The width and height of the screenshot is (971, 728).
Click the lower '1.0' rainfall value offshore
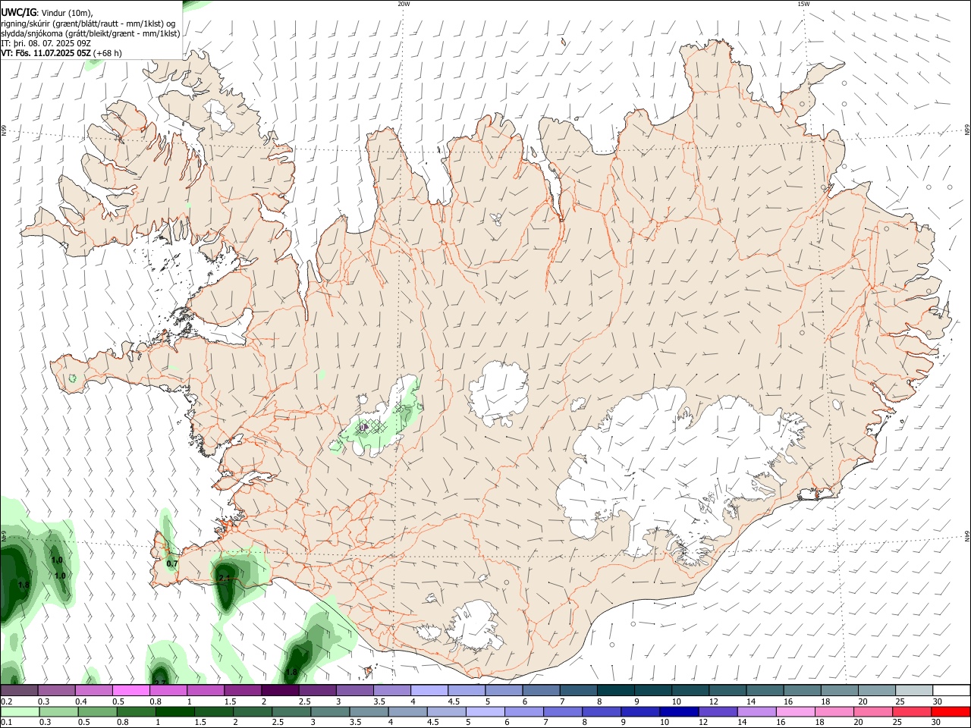[x=61, y=576]
